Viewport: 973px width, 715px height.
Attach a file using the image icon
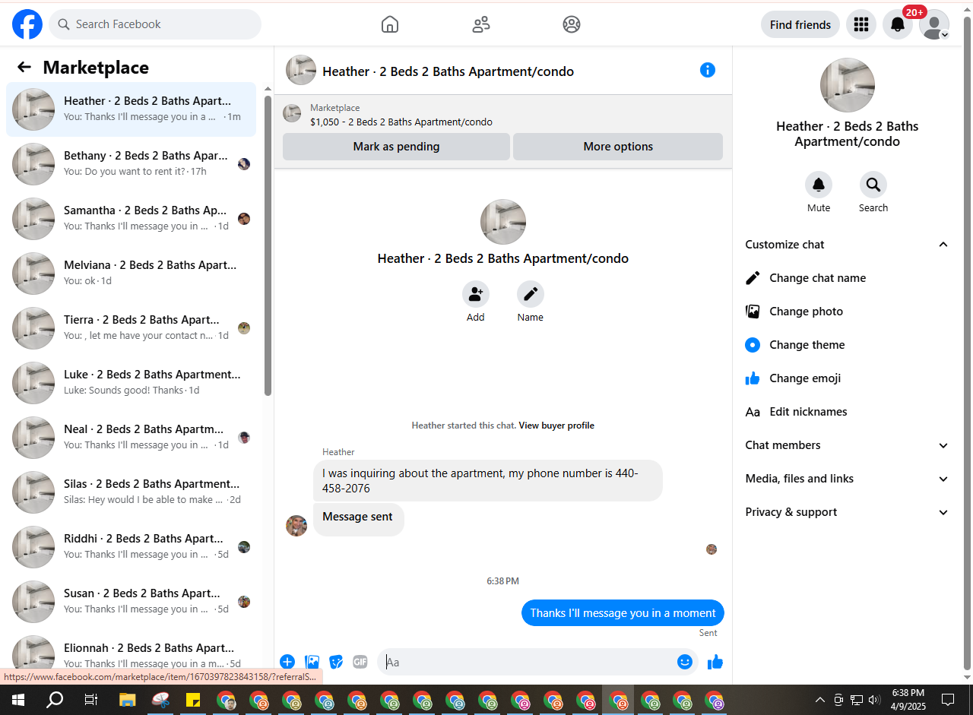312,662
